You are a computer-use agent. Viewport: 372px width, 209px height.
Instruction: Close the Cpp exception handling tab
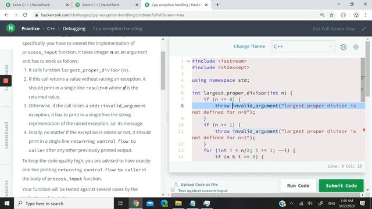click(x=206, y=5)
